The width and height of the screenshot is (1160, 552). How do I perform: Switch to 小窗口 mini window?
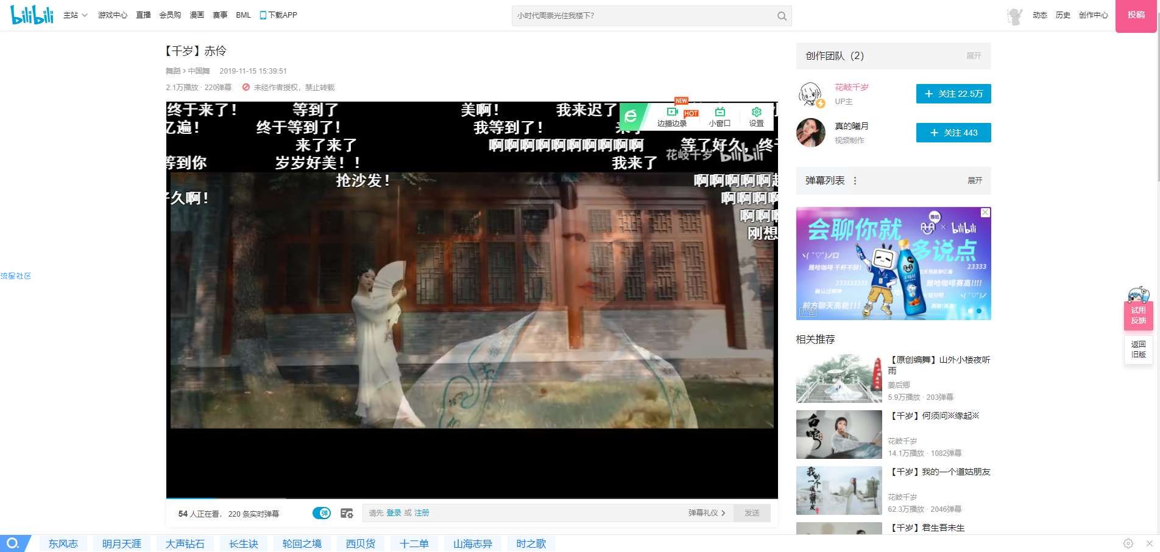720,116
